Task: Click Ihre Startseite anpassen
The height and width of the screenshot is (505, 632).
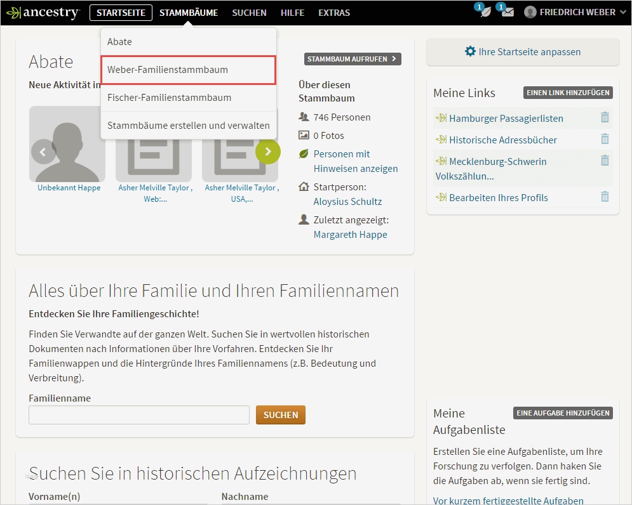Action: pos(529,51)
